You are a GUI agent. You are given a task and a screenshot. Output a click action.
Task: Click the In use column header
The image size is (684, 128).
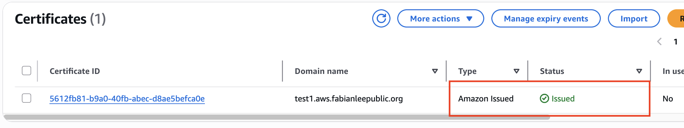pyautogui.click(x=673, y=71)
